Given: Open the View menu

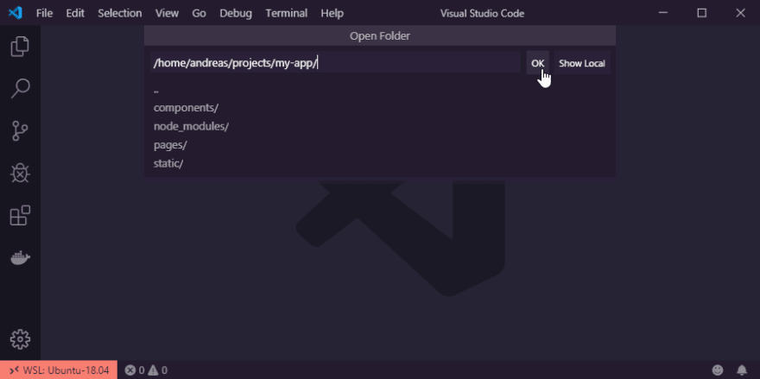Looking at the screenshot, I should coord(167,13).
